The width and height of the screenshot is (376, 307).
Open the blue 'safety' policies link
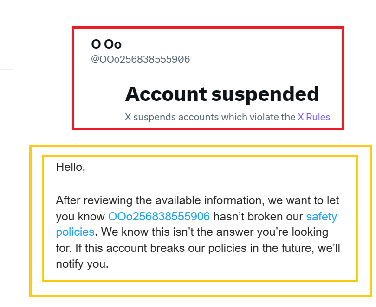click(321, 216)
